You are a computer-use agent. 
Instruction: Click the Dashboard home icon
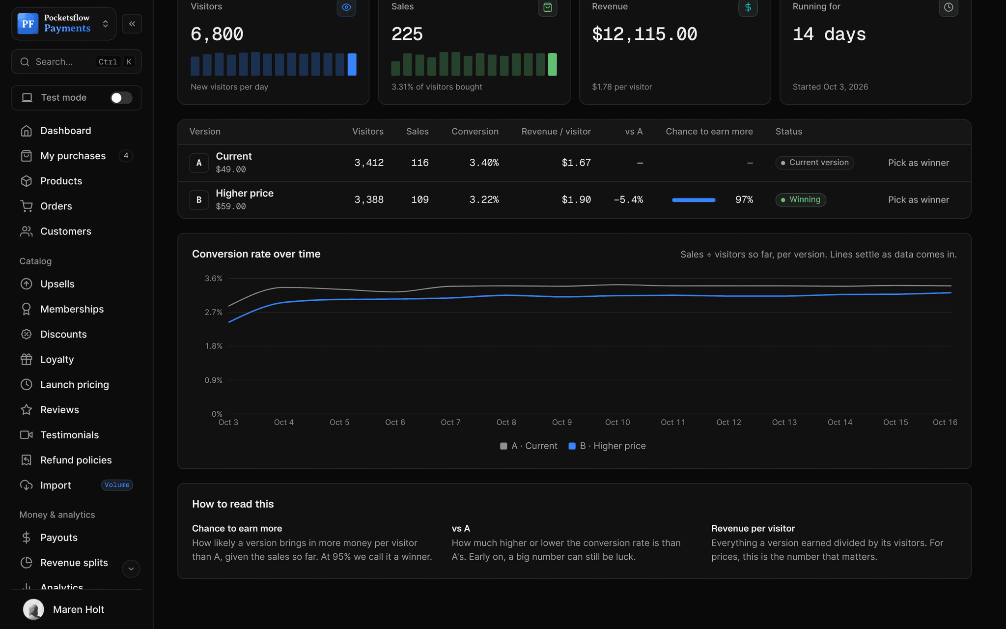tap(27, 131)
